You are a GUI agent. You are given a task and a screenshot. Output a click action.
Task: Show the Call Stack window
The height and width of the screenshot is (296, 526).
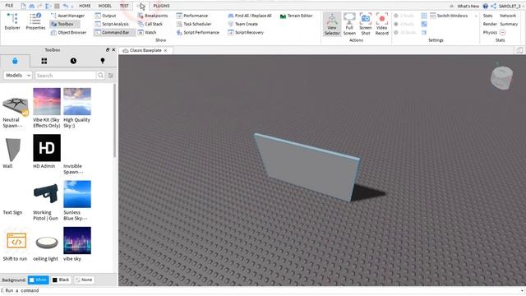150,24
